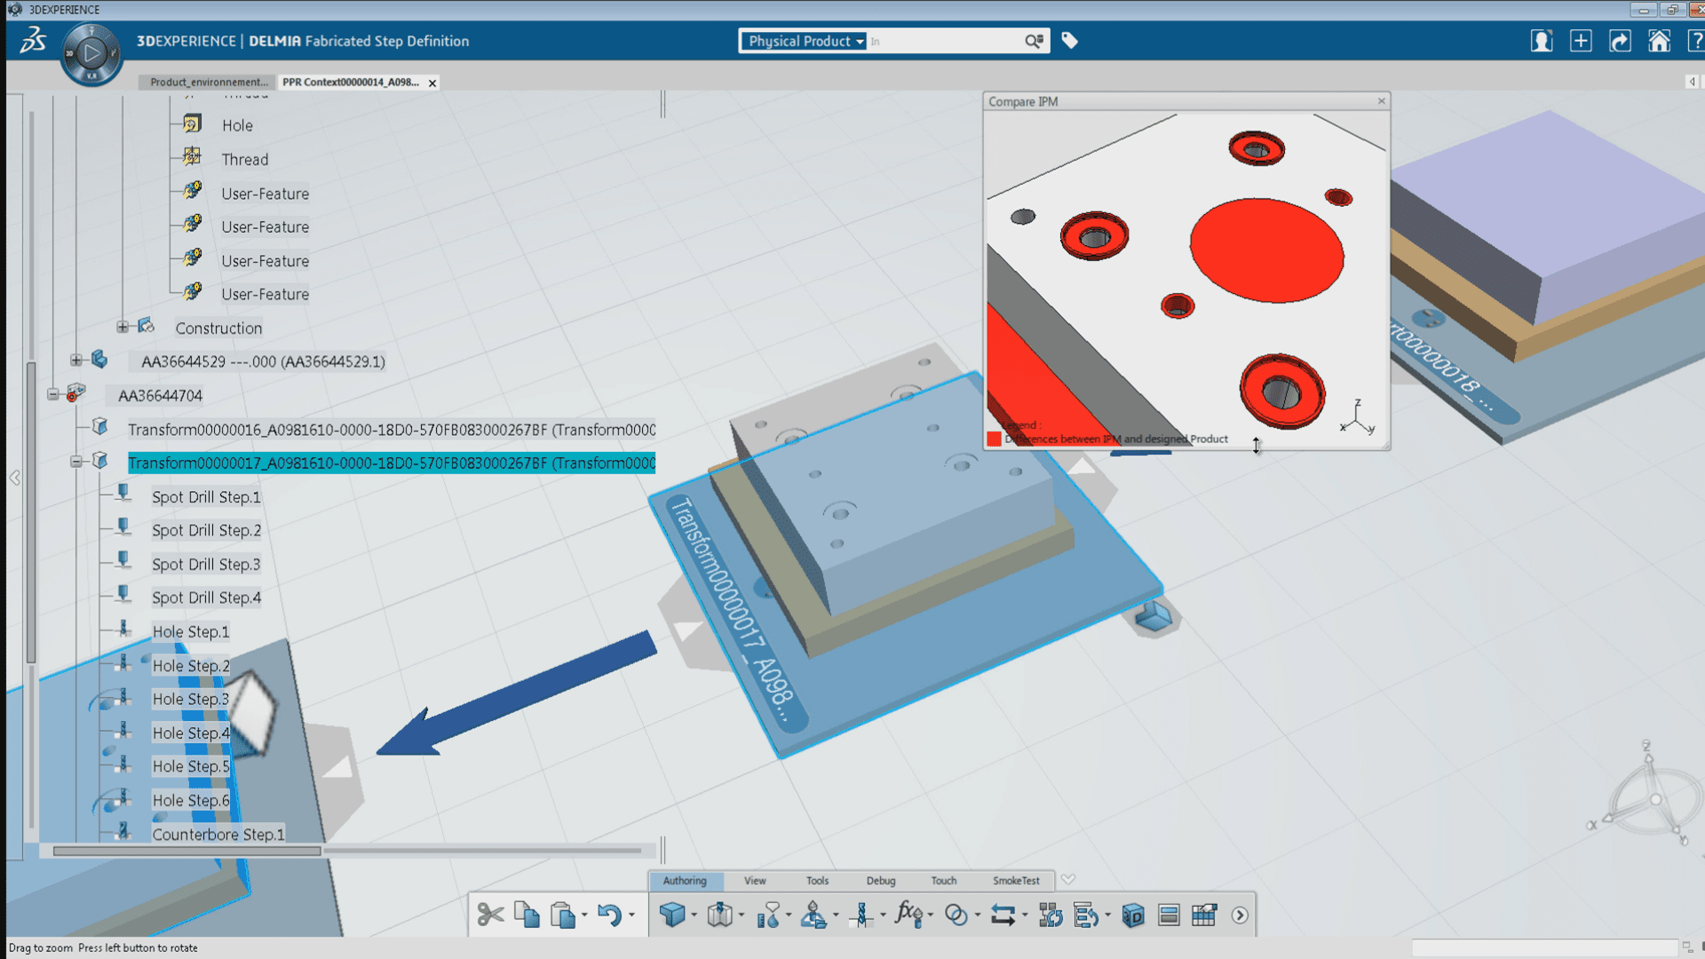Select Hole Step.4 in tree
Image resolution: width=1705 pixels, height=959 pixels.
click(191, 733)
